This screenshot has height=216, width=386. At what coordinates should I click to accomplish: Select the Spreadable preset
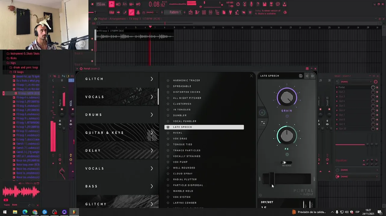(x=182, y=86)
